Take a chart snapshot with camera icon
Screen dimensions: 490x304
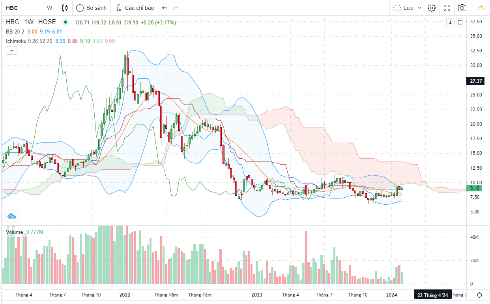point(462,8)
